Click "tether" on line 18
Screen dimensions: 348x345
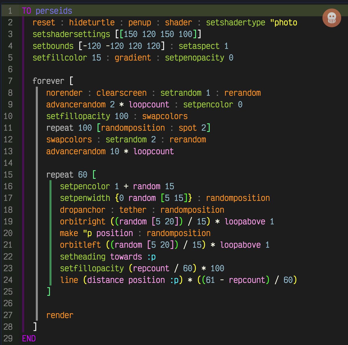133,210
